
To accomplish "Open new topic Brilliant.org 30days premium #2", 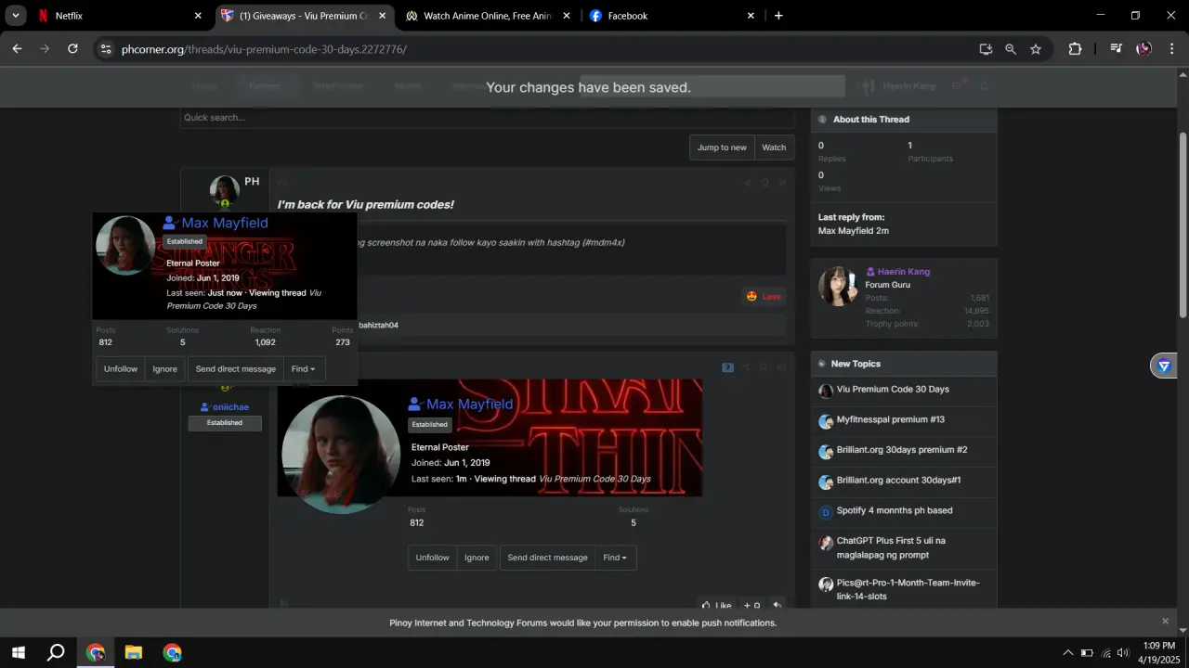I will (x=902, y=450).
